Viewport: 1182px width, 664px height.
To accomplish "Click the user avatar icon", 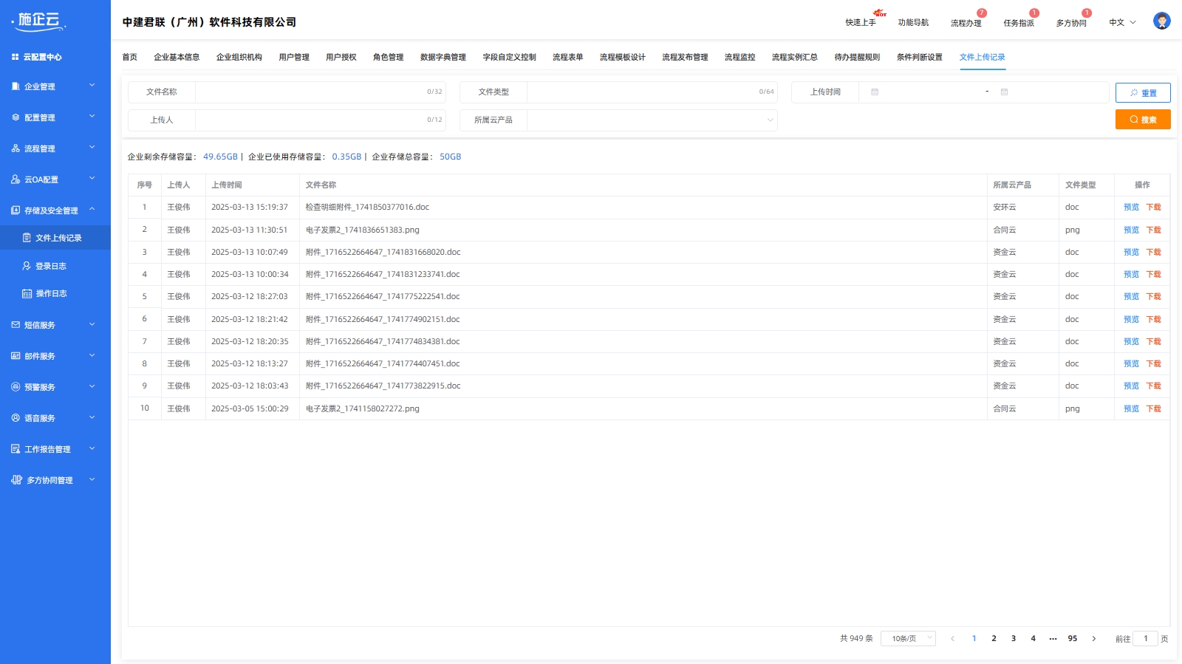I will click(1161, 21).
